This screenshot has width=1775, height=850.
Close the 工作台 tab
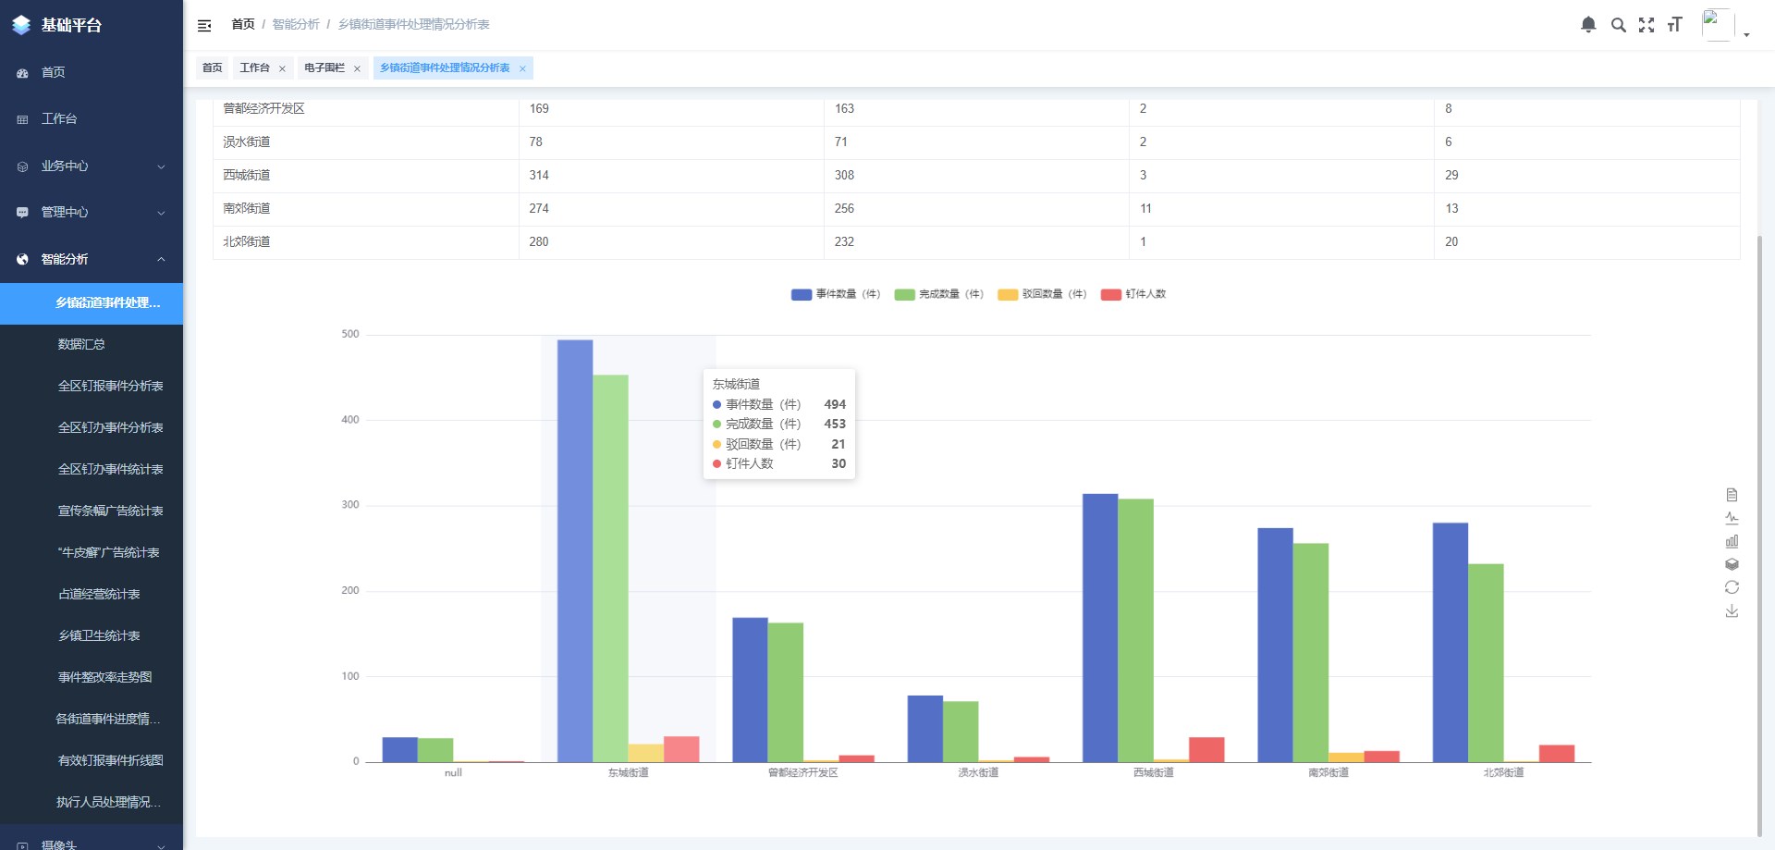282,68
